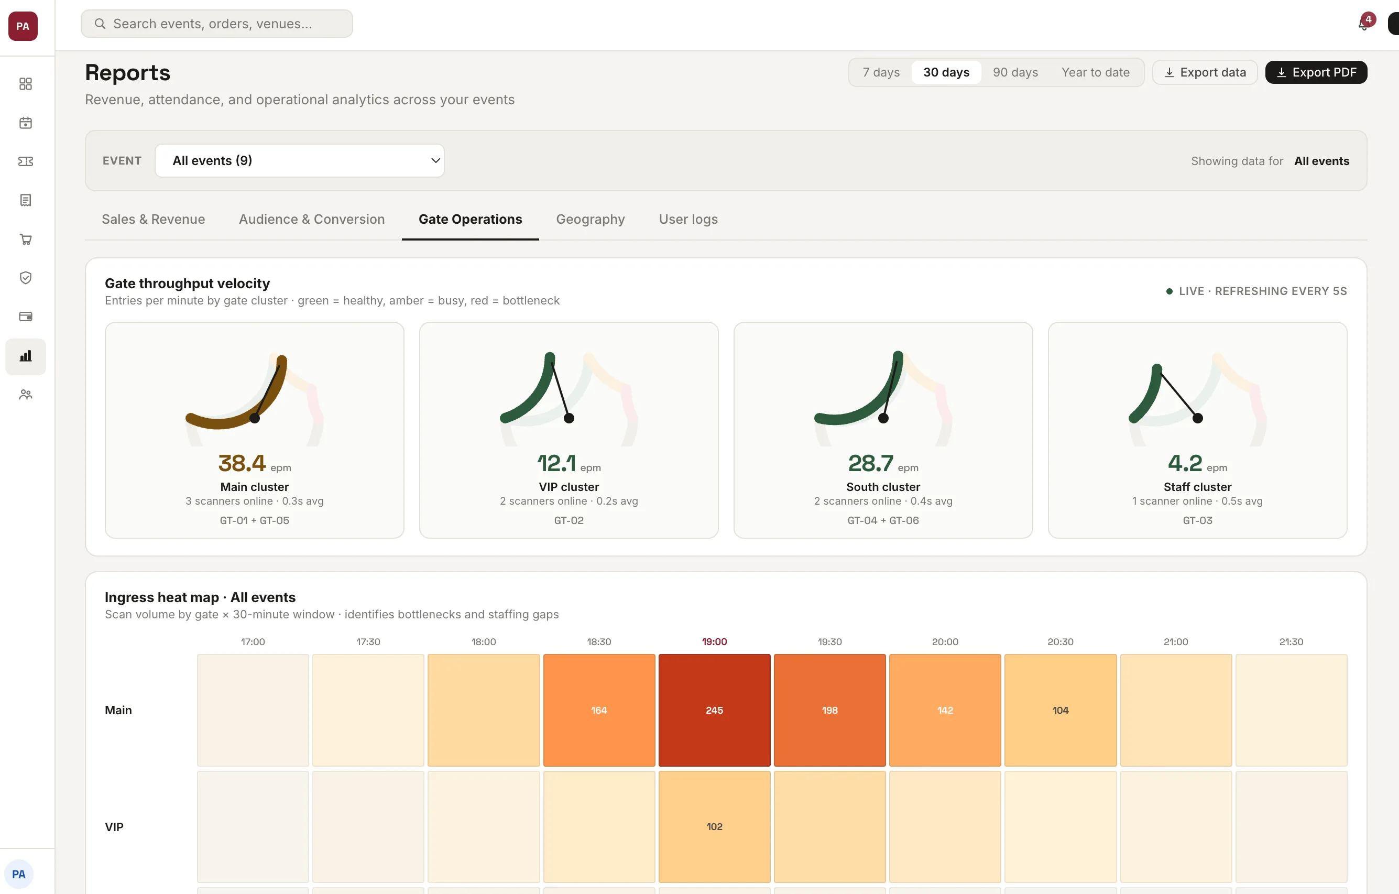
Task: Select the Gate Operations tab
Action: (x=470, y=219)
